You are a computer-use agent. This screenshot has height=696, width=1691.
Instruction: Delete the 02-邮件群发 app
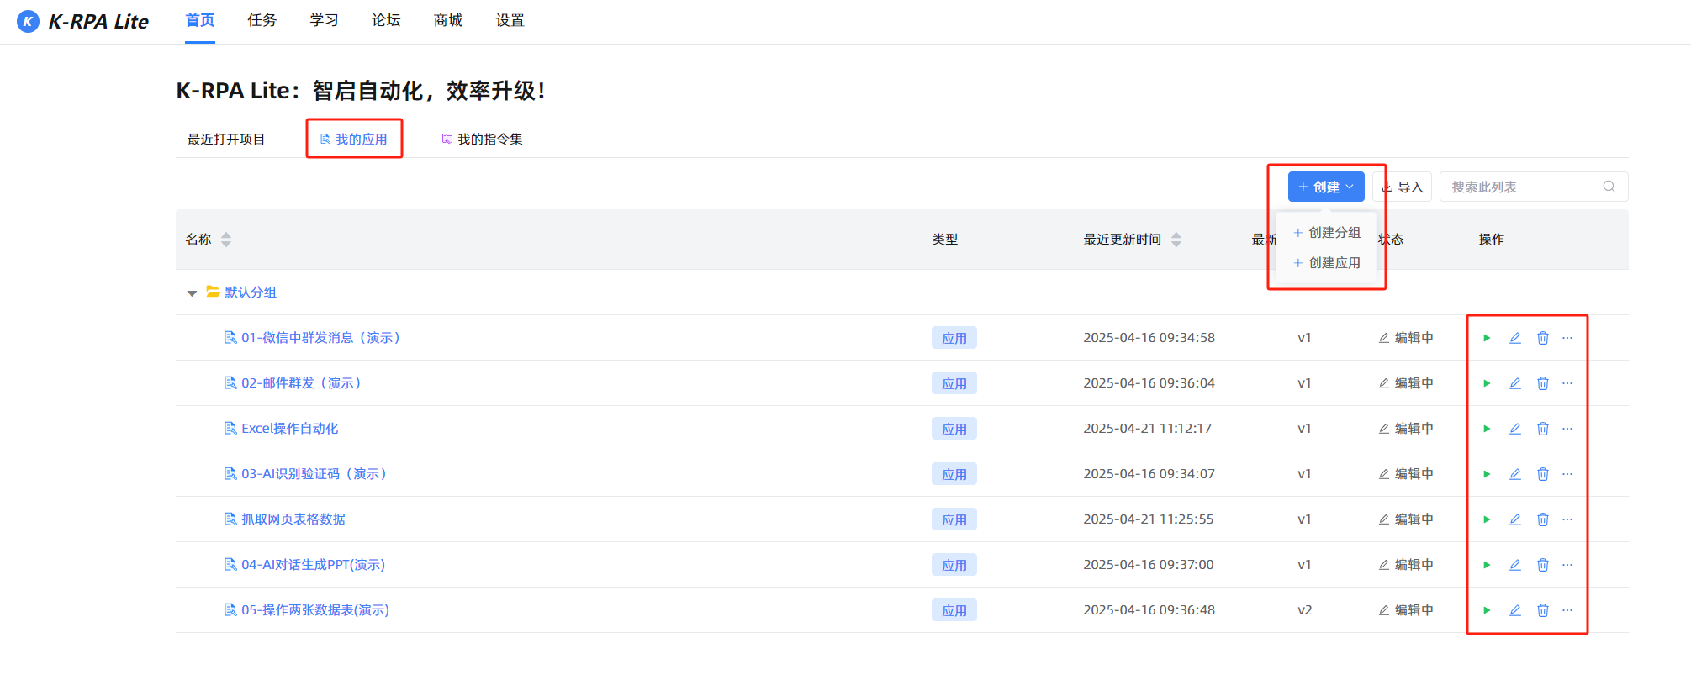[x=1543, y=383]
